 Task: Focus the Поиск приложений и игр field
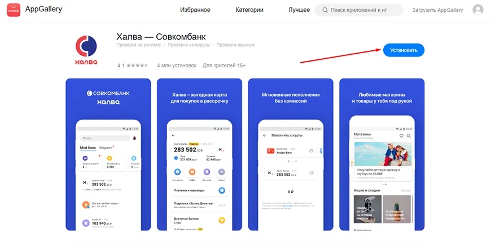click(359, 10)
